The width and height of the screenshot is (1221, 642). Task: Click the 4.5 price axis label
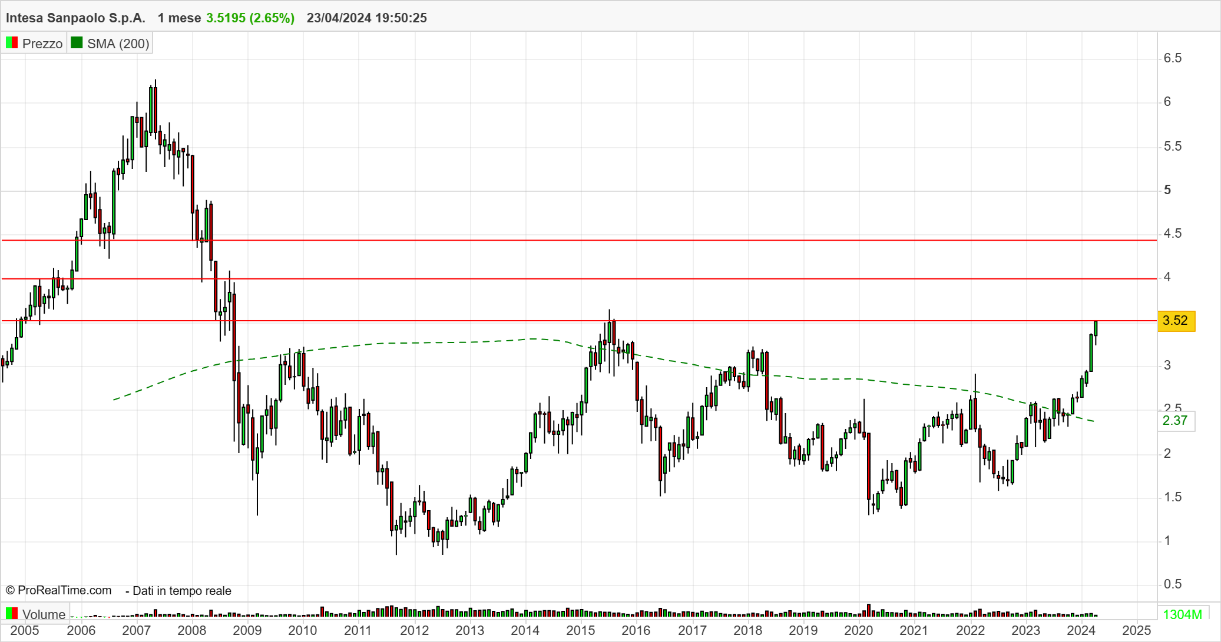click(x=1173, y=234)
